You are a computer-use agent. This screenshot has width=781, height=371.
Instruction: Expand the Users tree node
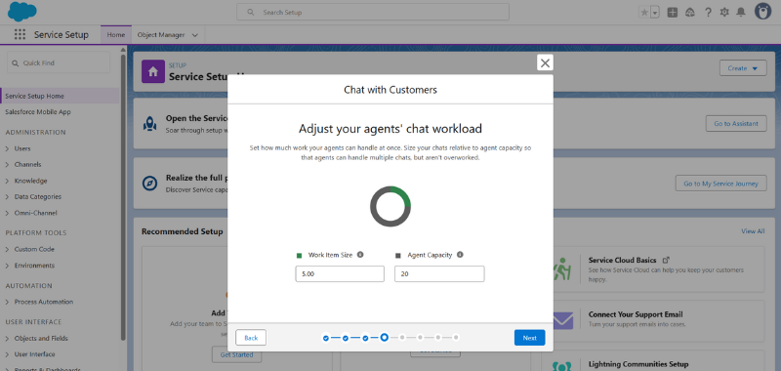(x=7, y=148)
